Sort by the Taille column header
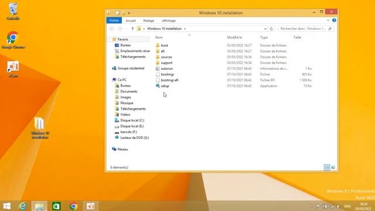 [x=297, y=38]
